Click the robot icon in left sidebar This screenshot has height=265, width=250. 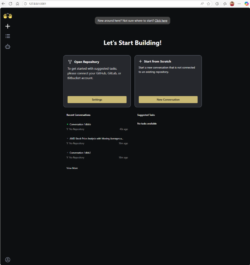(x=8, y=46)
